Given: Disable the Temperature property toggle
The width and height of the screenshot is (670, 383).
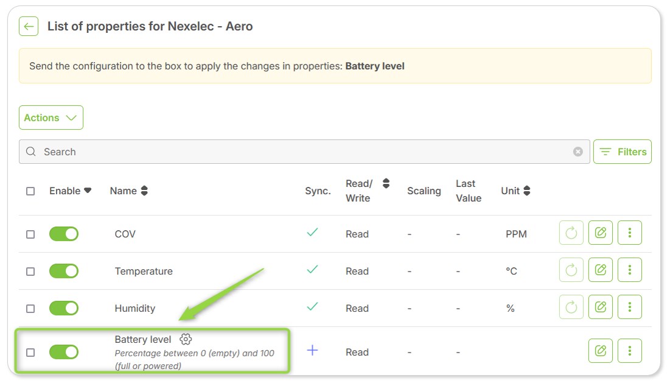Looking at the screenshot, I should 64,271.
